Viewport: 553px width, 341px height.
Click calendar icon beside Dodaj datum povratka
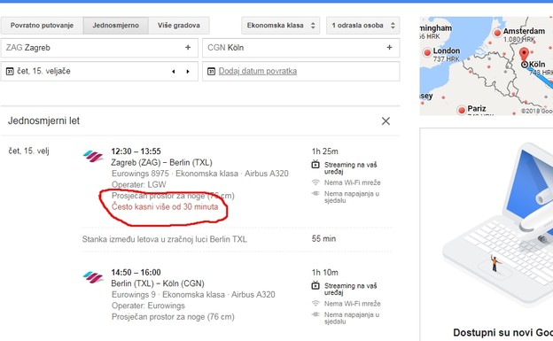pyautogui.click(x=211, y=72)
